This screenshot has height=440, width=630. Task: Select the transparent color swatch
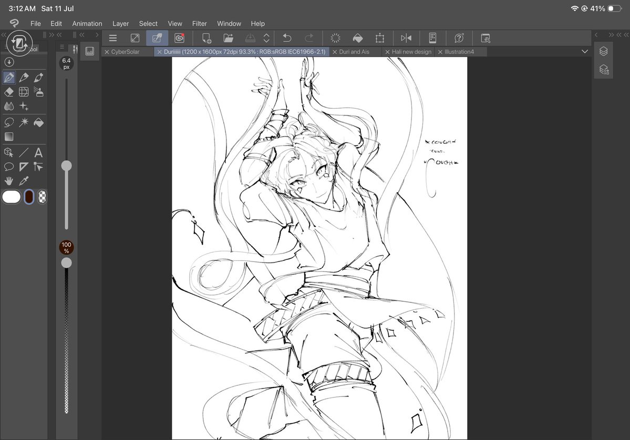coord(42,197)
